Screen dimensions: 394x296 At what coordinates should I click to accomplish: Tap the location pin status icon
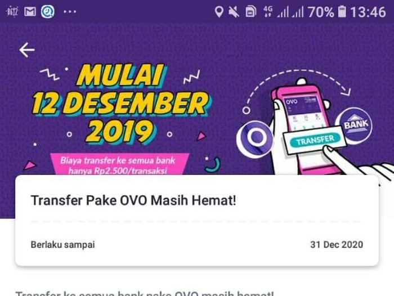tap(219, 12)
